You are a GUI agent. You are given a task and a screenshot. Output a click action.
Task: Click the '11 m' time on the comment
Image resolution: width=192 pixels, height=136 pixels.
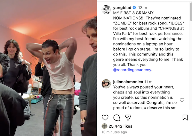tap(148, 82)
